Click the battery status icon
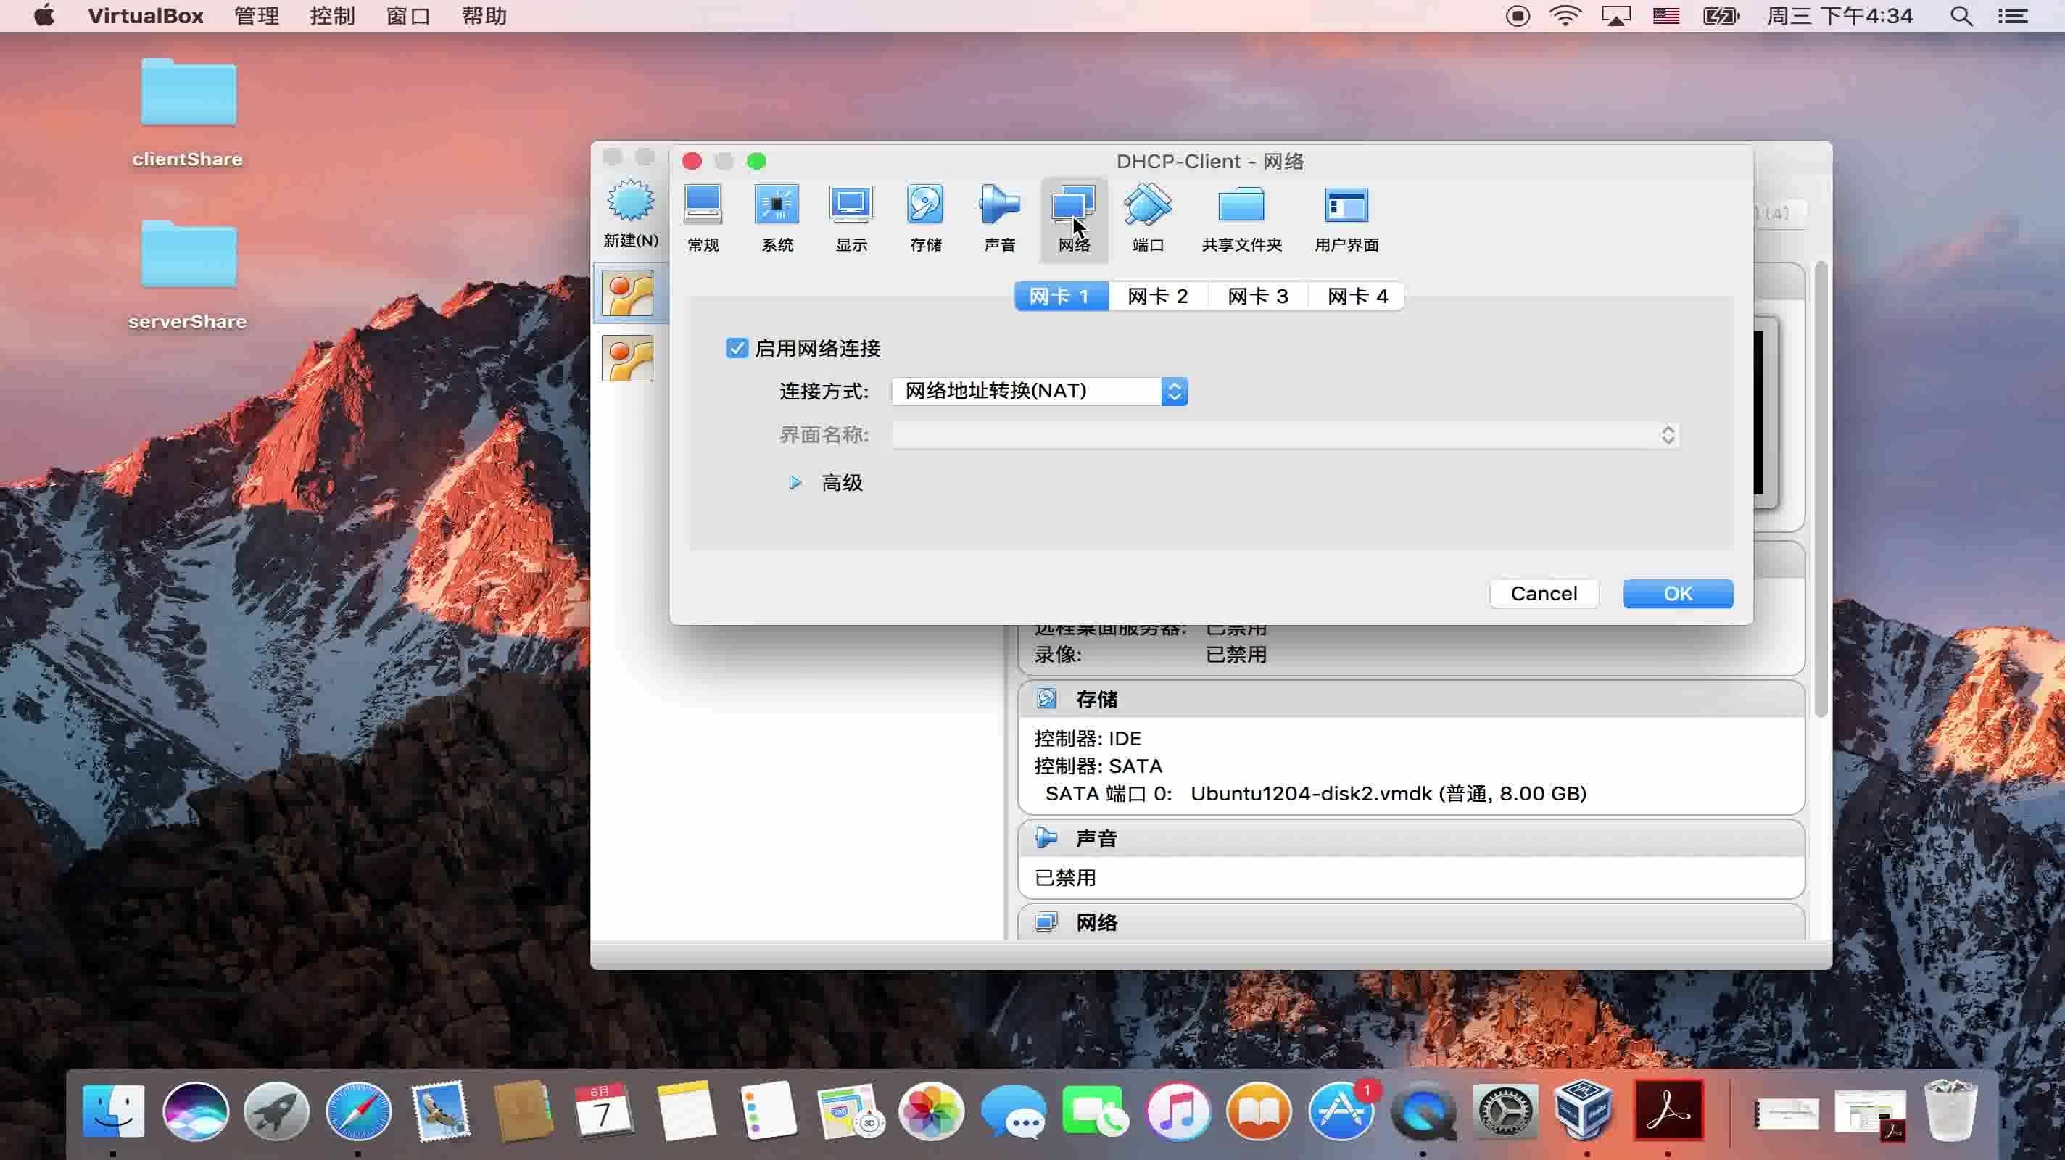The width and height of the screenshot is (2065, 1160). click(1721, 16)
